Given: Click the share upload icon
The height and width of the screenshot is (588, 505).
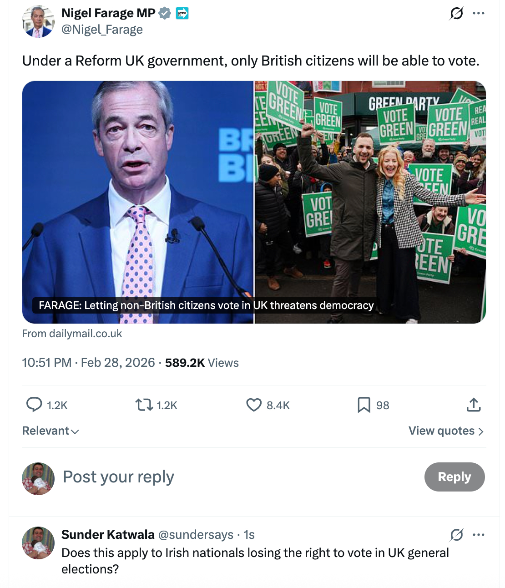Looking at the screenshot, I should (x=474, y=405).
